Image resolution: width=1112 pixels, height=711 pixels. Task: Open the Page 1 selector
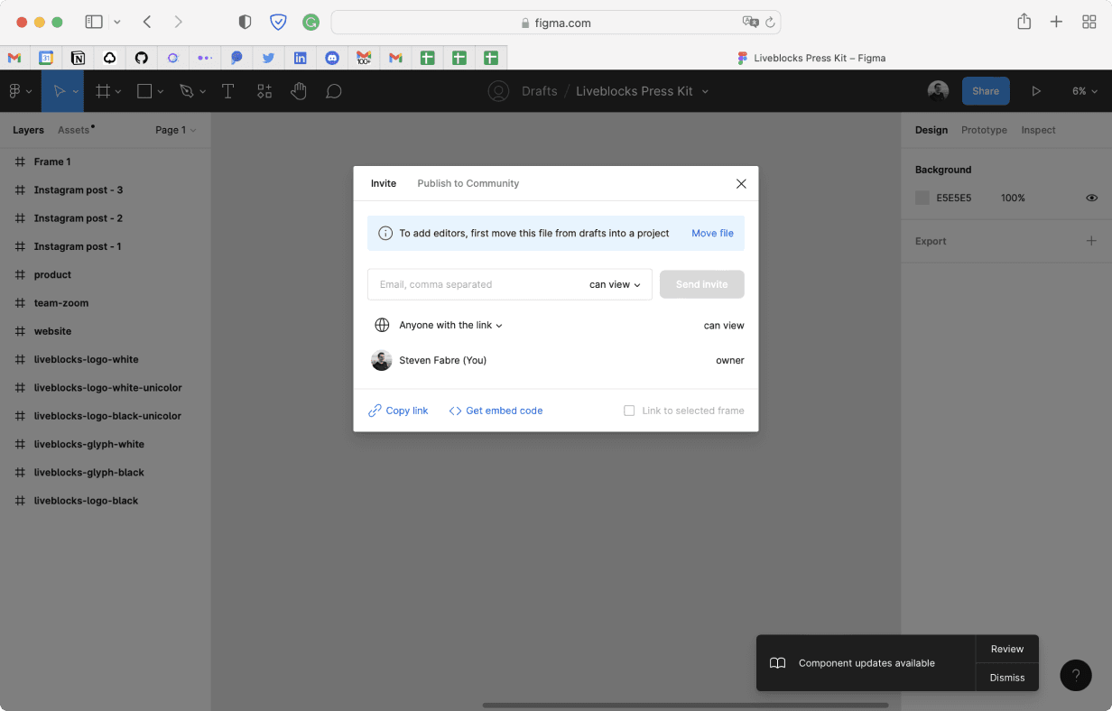click(174, 130)
